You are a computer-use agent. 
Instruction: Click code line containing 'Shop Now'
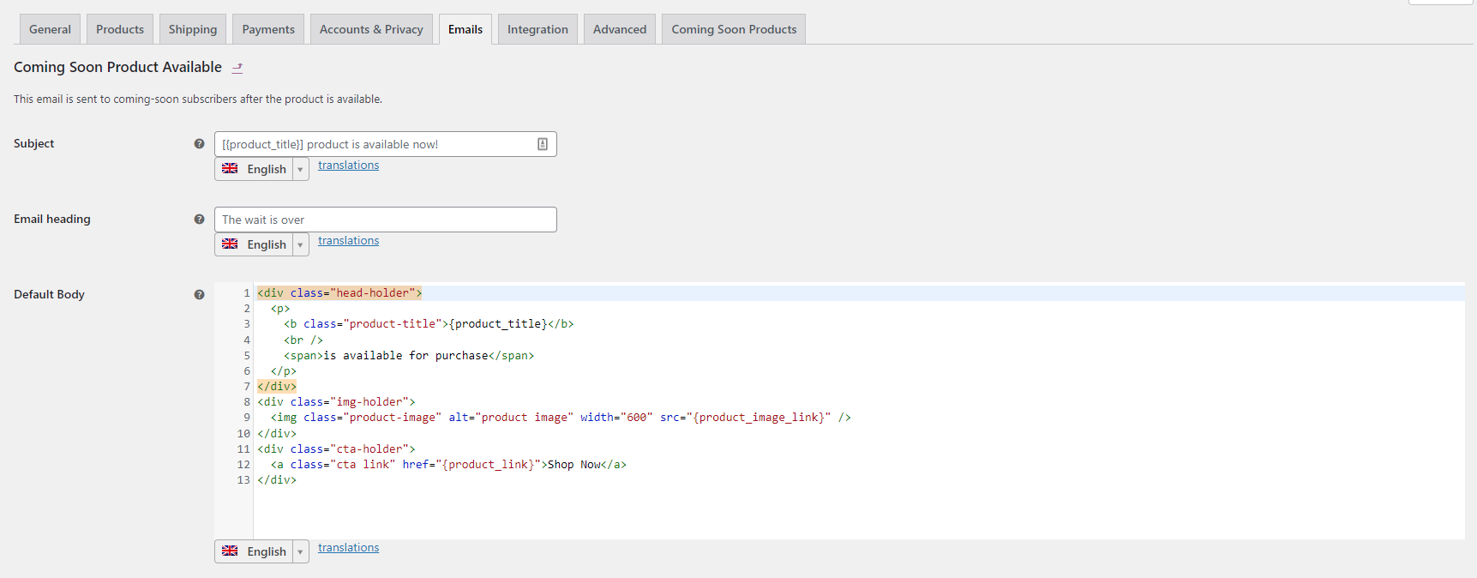tap(448, 465)
